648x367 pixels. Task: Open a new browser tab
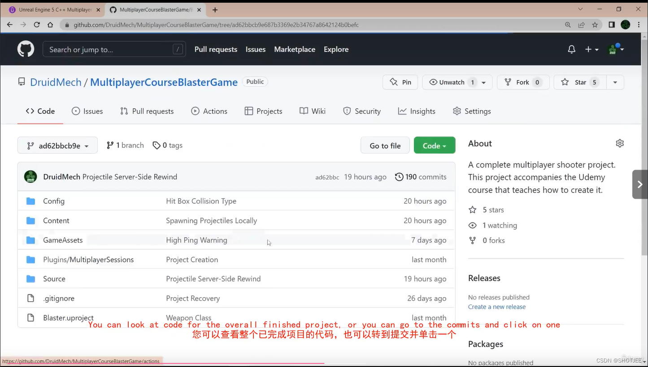click(215, 9)
